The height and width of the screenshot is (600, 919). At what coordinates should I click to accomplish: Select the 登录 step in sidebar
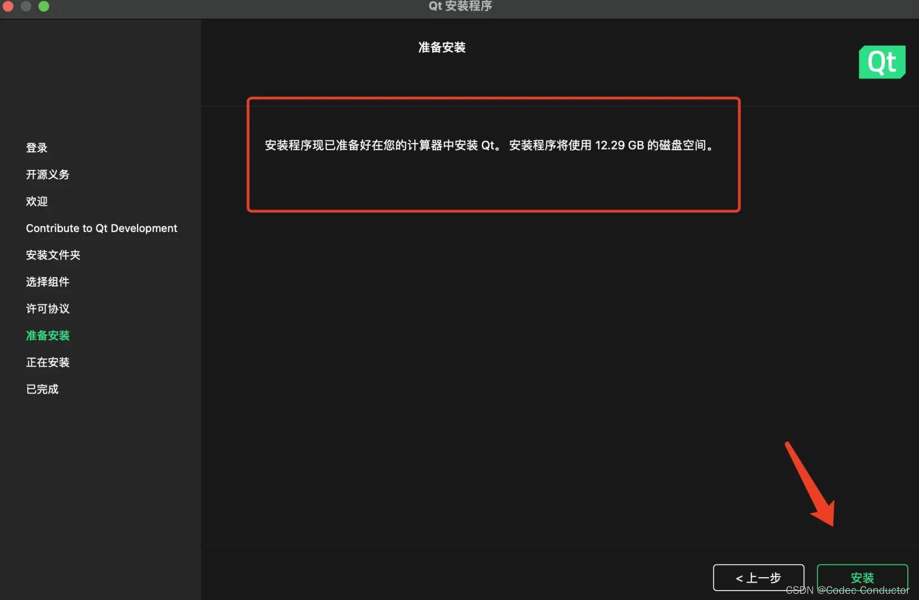click(x=36, y=147)
